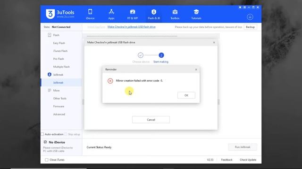Click the Not Connected state label

pos(61,27)
